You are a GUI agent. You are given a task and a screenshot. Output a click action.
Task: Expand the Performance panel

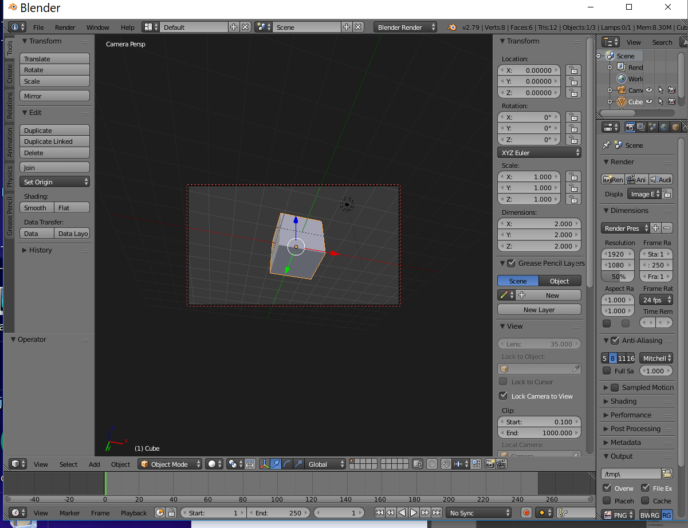click(x=631, y=415)
